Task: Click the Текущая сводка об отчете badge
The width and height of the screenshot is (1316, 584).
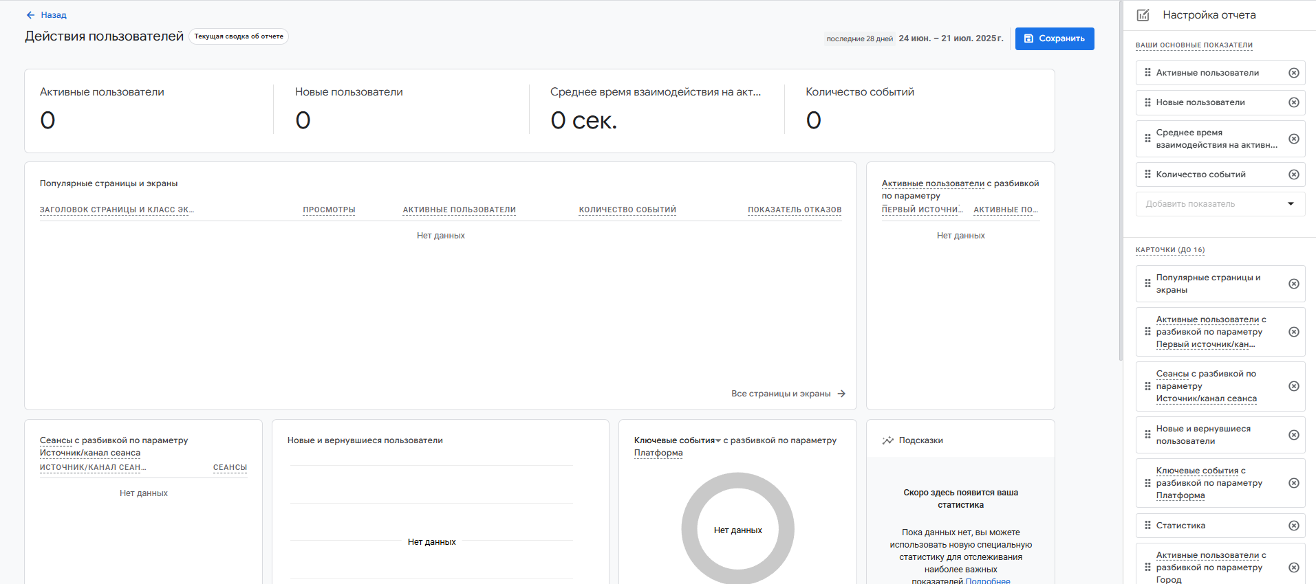Action: tap(239, 36)
